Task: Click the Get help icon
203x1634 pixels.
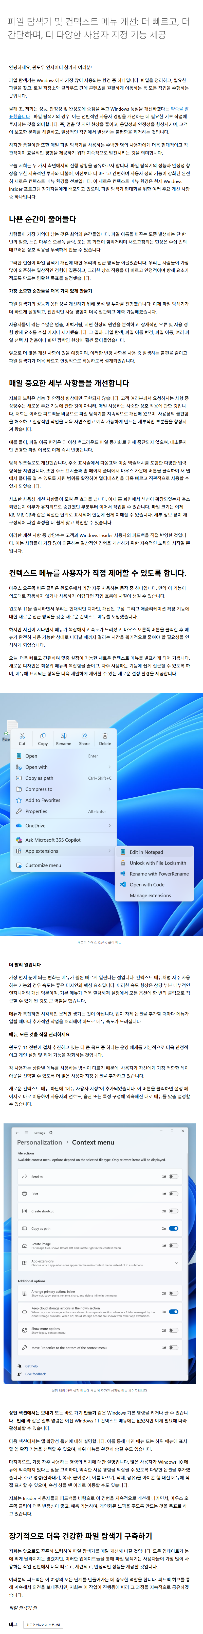Action: (x=20, y=1366)
